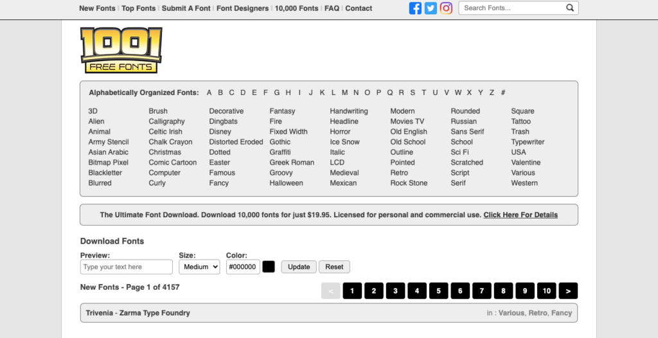Screen dimensions: 658x338
Task: Open Font Designers menu item
Action: pos(242,8)
